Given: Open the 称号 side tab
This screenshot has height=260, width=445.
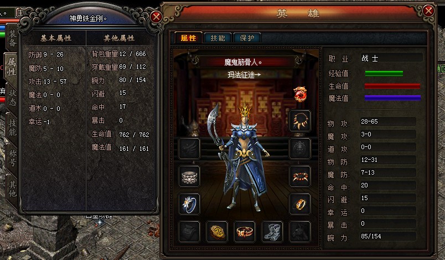Looking at the screenshot, I should tap(12, 157).
